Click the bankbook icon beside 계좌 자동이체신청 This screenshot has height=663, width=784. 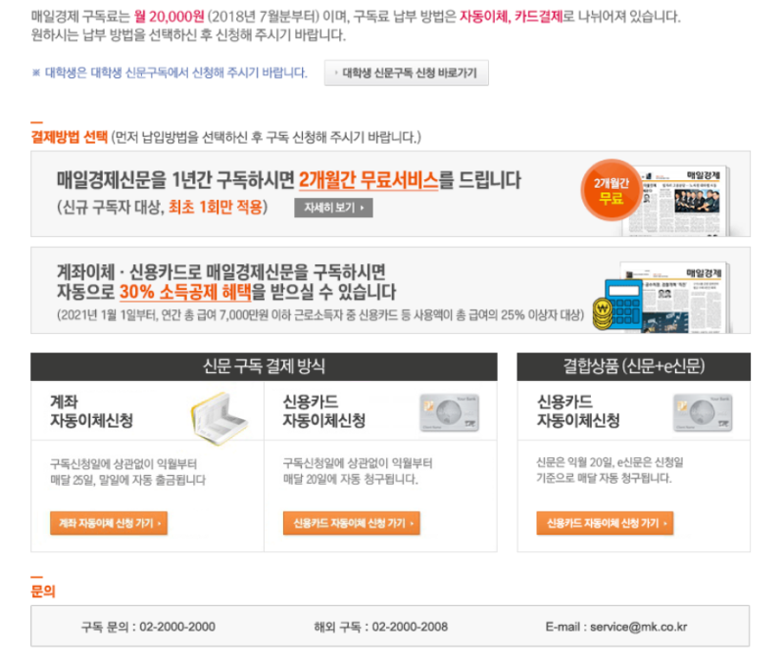219,419
